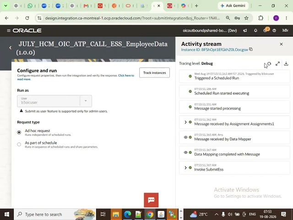Image resolution: width=293 pixels, height=220 pixels.
Task: Open the help icon in Oracle header
Action: [274, 31]
